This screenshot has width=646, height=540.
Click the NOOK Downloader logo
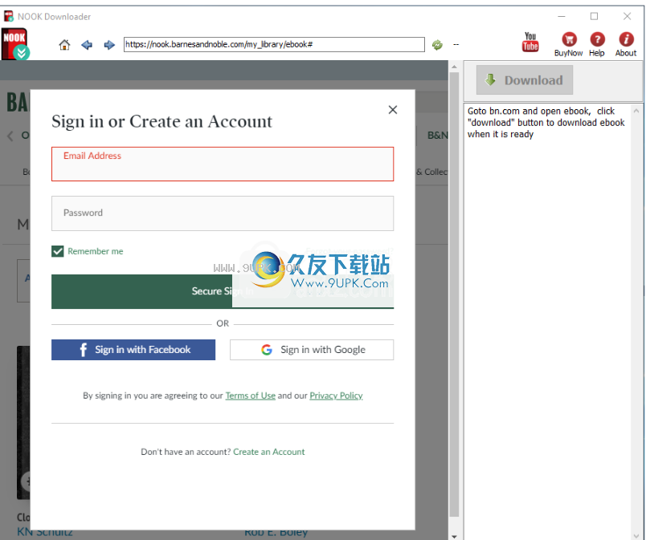[15, 43]
